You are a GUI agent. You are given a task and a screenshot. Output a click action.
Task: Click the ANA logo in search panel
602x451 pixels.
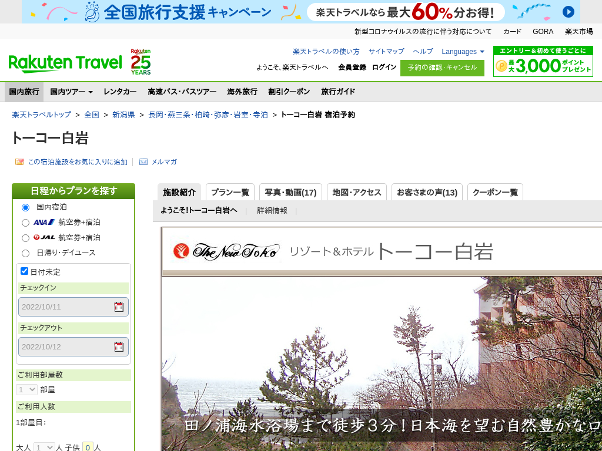click(x=44, y=222)
